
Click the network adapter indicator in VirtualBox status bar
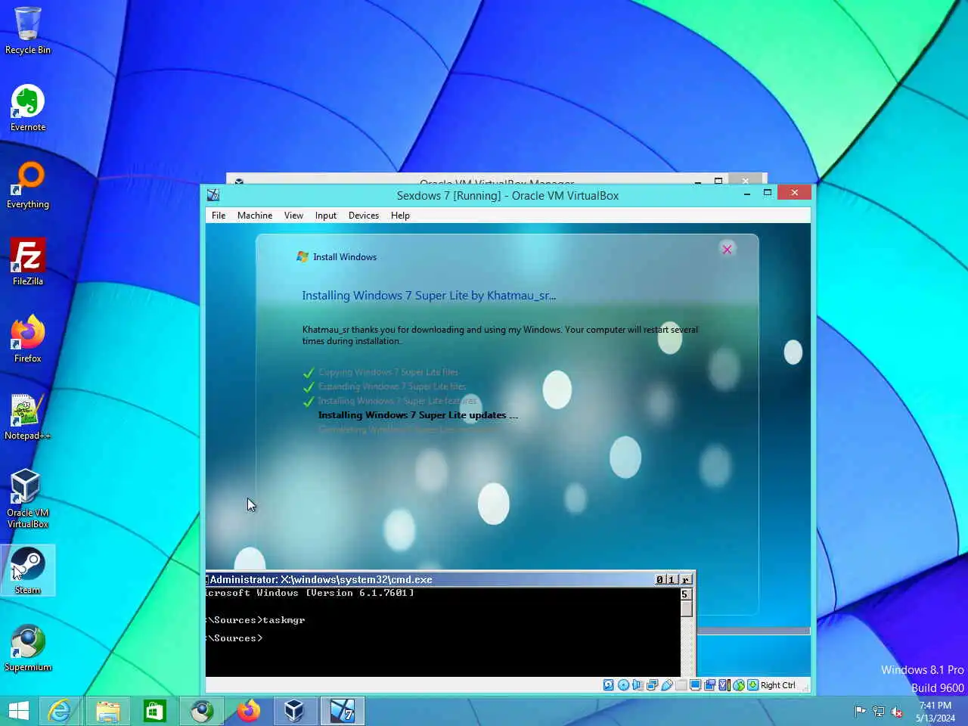click(652, 685)
